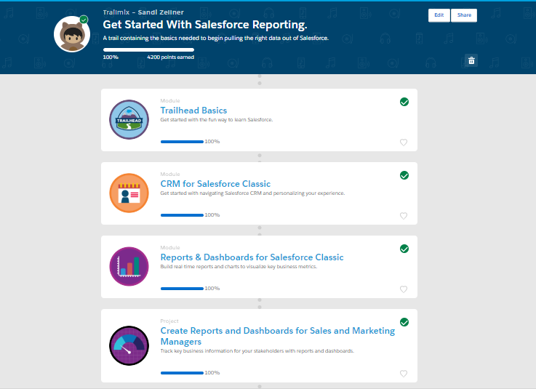Click the Reports & Dashboards bar chart badge
This screenshot has height=389, width=536.
click(129, 266)
